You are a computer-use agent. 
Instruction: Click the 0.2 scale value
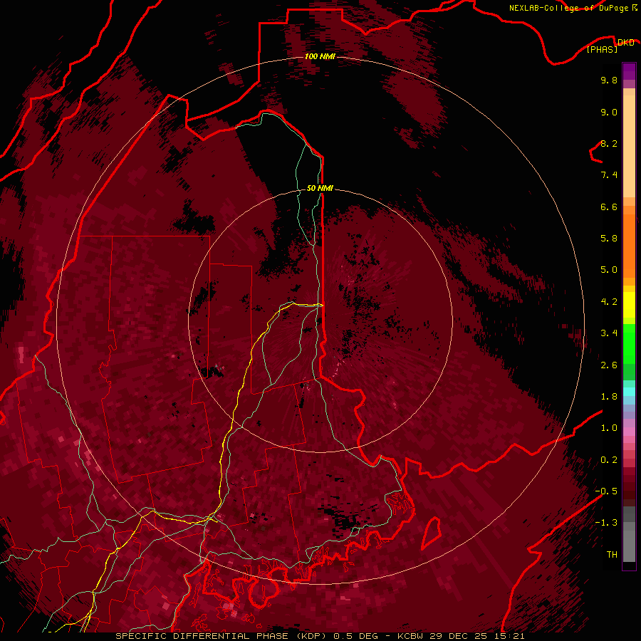(609, 460)
